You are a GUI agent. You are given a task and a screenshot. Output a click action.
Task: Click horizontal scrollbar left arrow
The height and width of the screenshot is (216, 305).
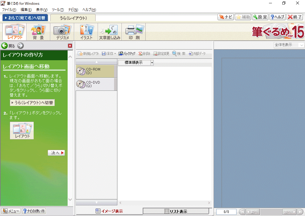121,203
